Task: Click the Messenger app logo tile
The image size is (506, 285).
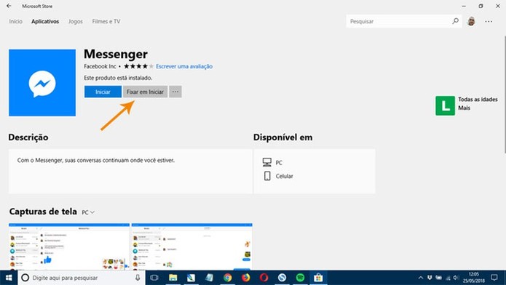Action: pyautogui.click(x=42, y=83)
